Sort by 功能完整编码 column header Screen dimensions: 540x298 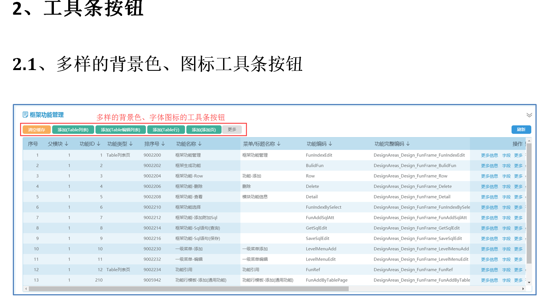click(392, 144)
